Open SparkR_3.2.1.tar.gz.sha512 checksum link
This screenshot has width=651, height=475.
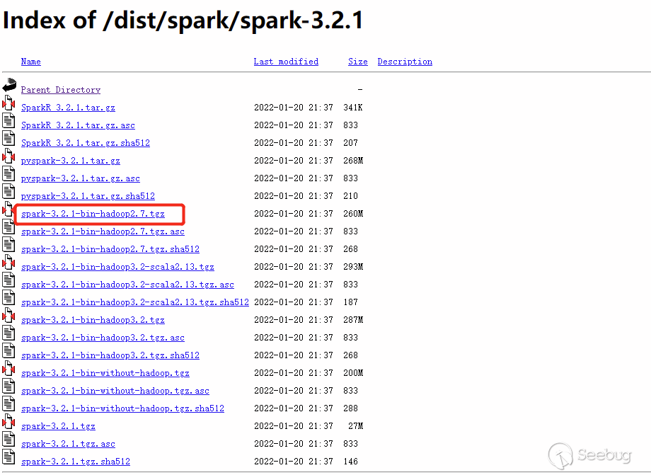coord(86,143)
